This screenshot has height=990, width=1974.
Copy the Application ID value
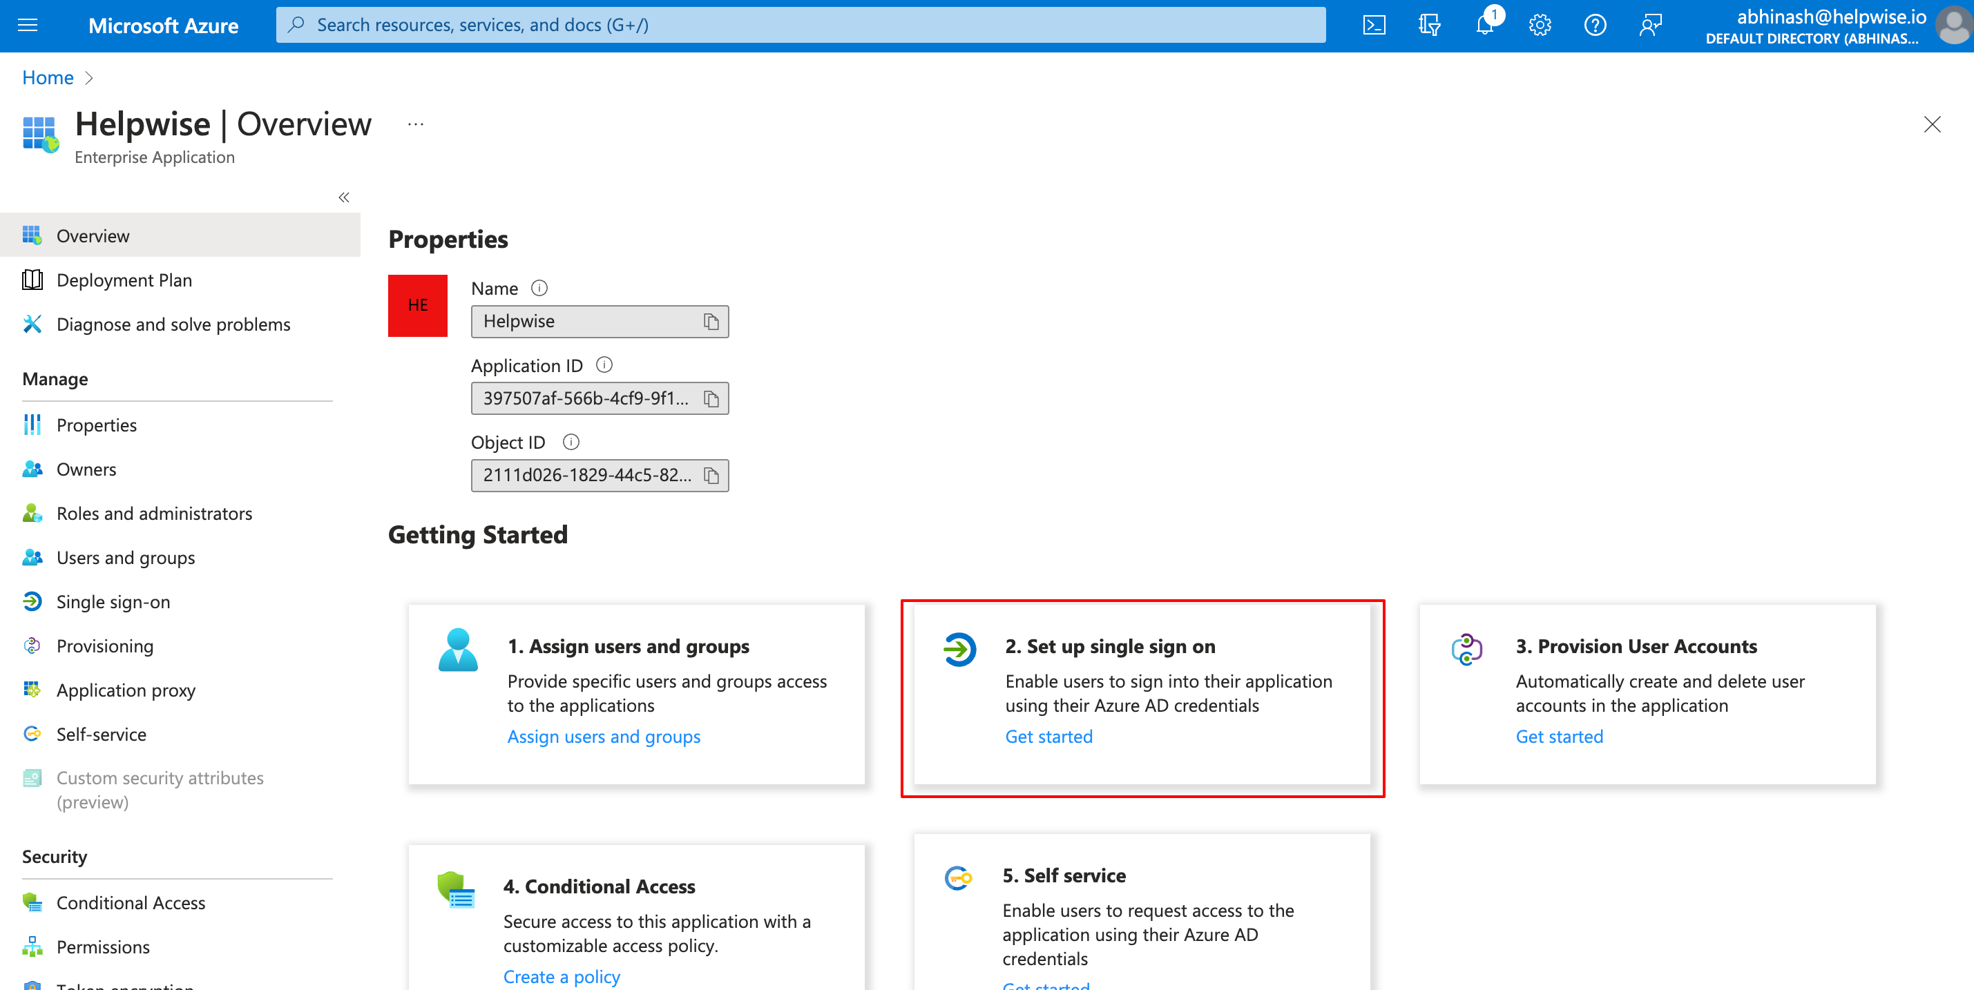coord(711,399)
